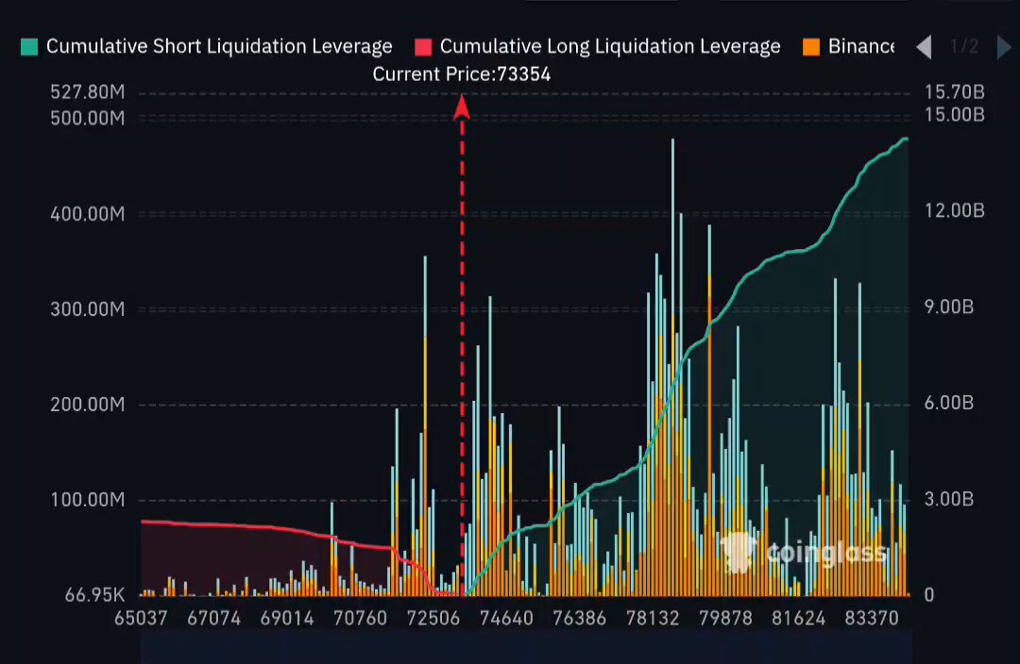This screenshot has width=1020, height=664.
Task: Click the 1/2 legend page indicator
Action: coord(964,47)
